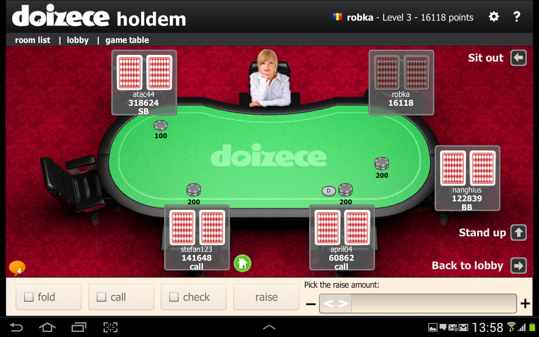The height and width of the screenshot is (337, 539).
Task: Switch to the lobby tab
Action: pos(78,40)
